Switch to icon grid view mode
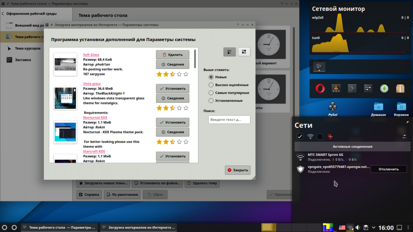The height and width of the screenshot is (232, 413). pos(244,52)
